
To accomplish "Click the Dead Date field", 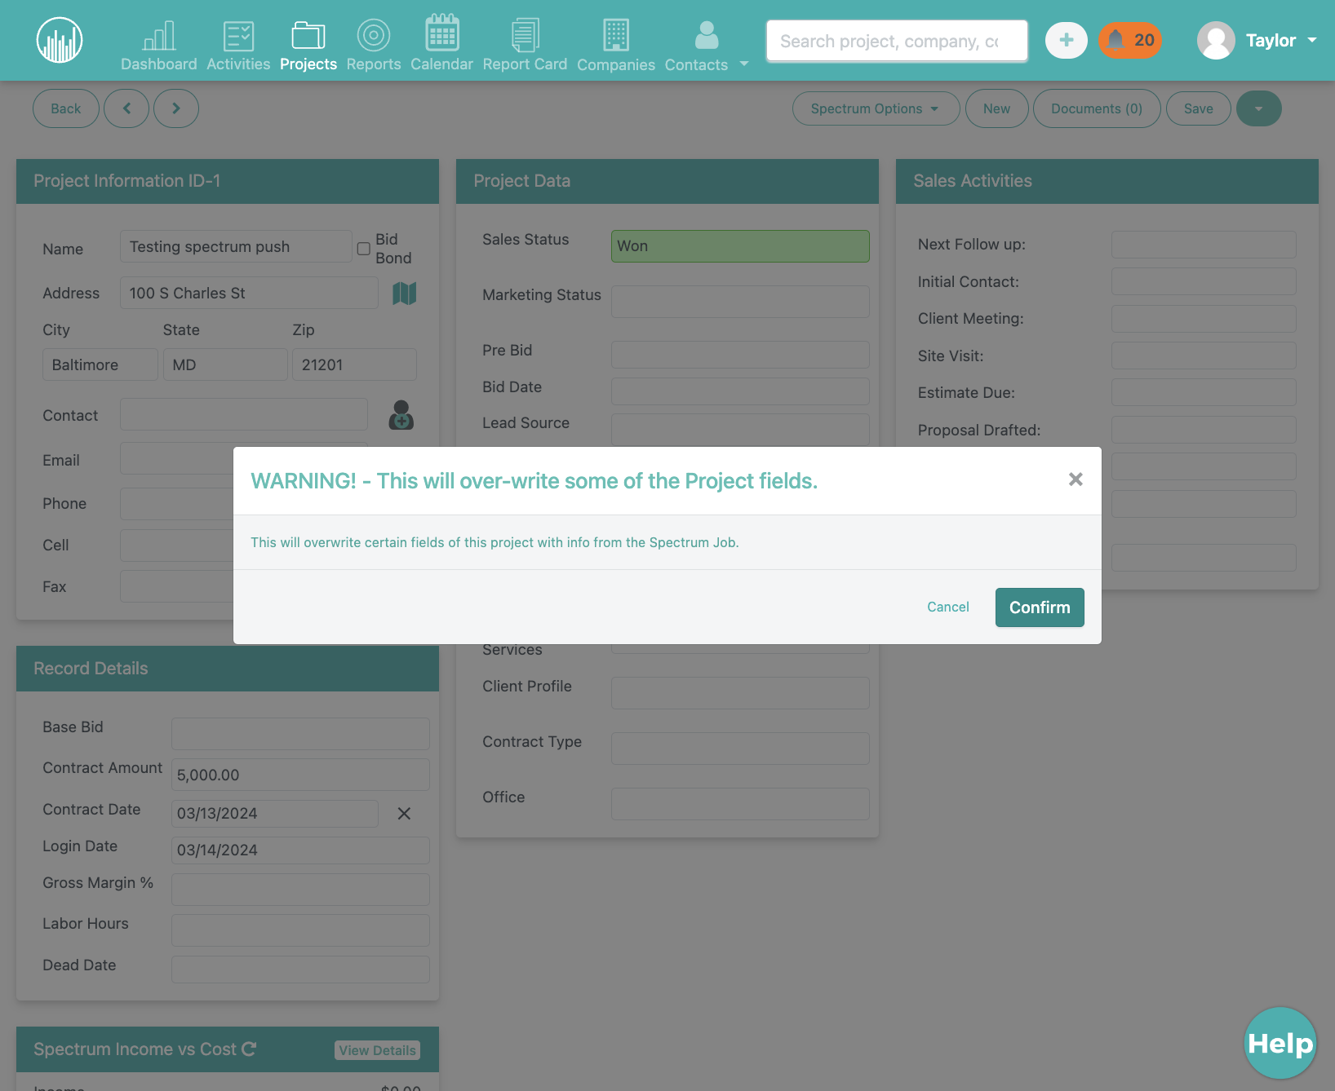I will pos(300,970).
